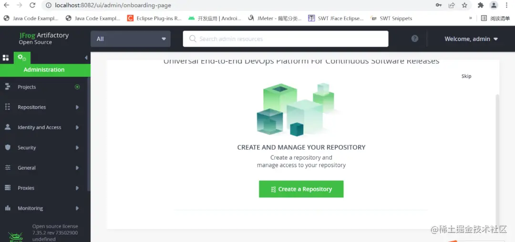
Task: Go back using browser back arrow
Action: 6,5
